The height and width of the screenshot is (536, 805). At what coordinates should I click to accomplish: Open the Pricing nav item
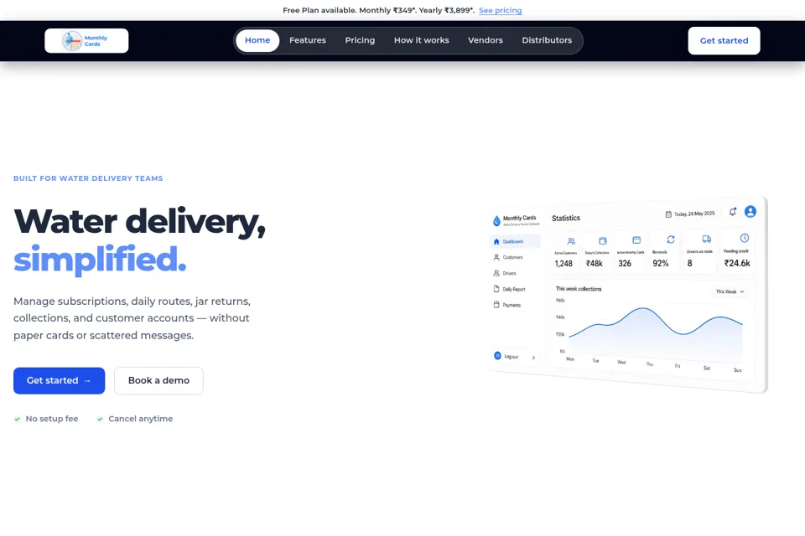(x=360, y=40)
